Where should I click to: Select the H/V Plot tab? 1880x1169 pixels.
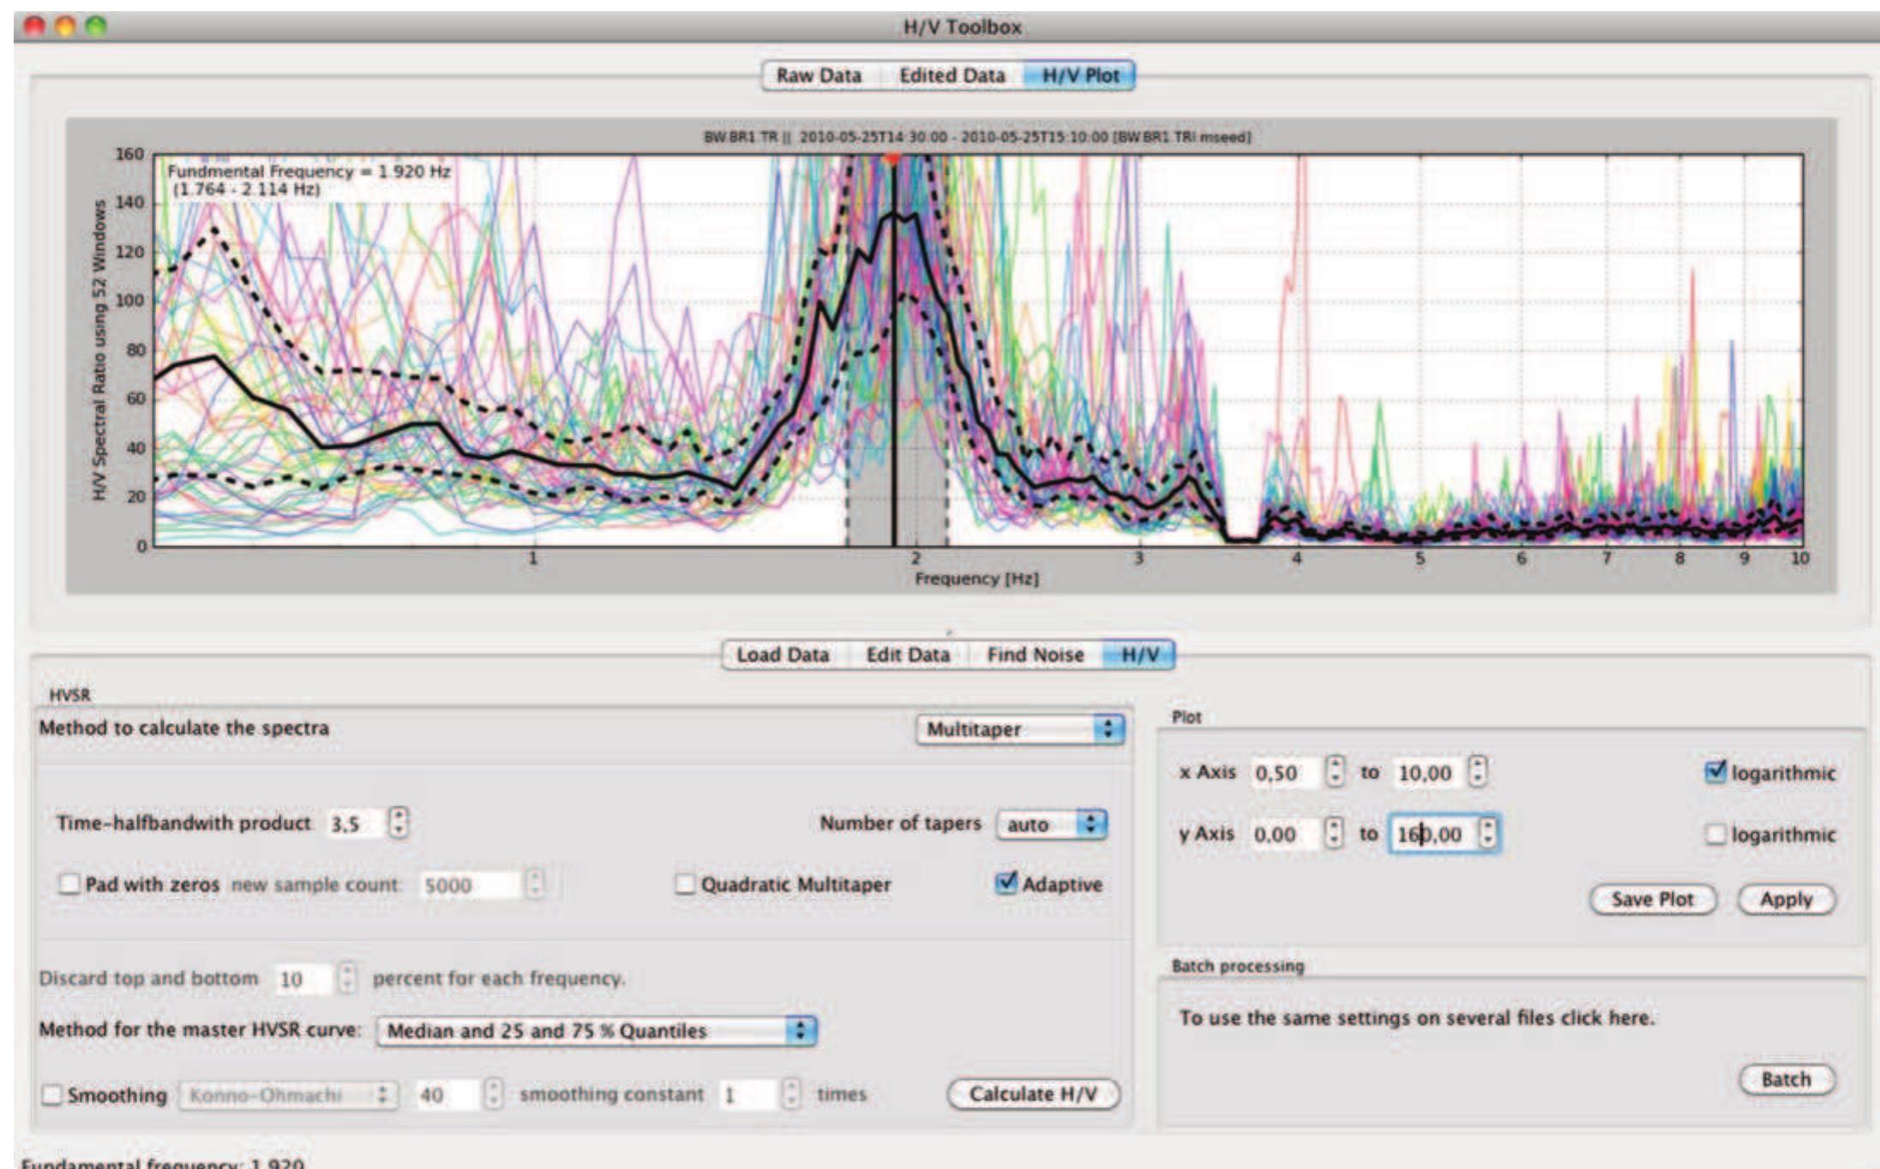point(1080,75)
